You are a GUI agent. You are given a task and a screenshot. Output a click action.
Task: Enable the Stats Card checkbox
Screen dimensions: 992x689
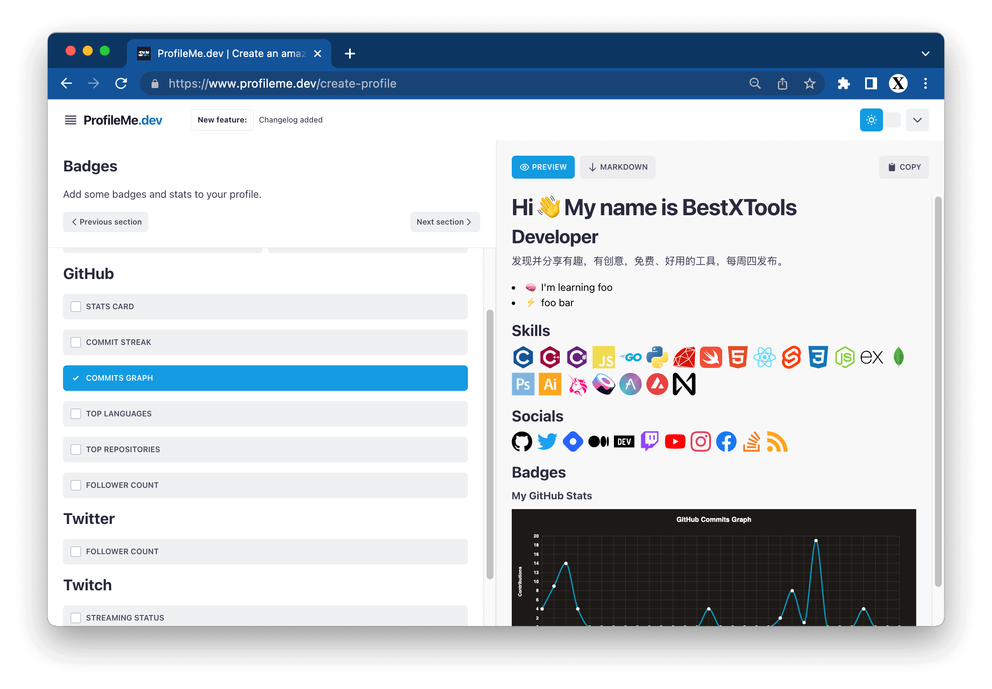pyautogui.click(x=76, y=307)
